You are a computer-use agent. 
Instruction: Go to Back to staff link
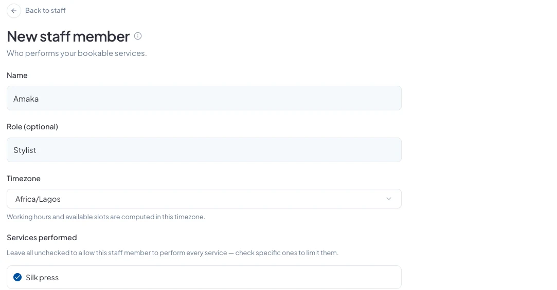(x=45, y=11)
